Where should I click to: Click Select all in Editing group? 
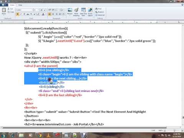click(100, 15)
